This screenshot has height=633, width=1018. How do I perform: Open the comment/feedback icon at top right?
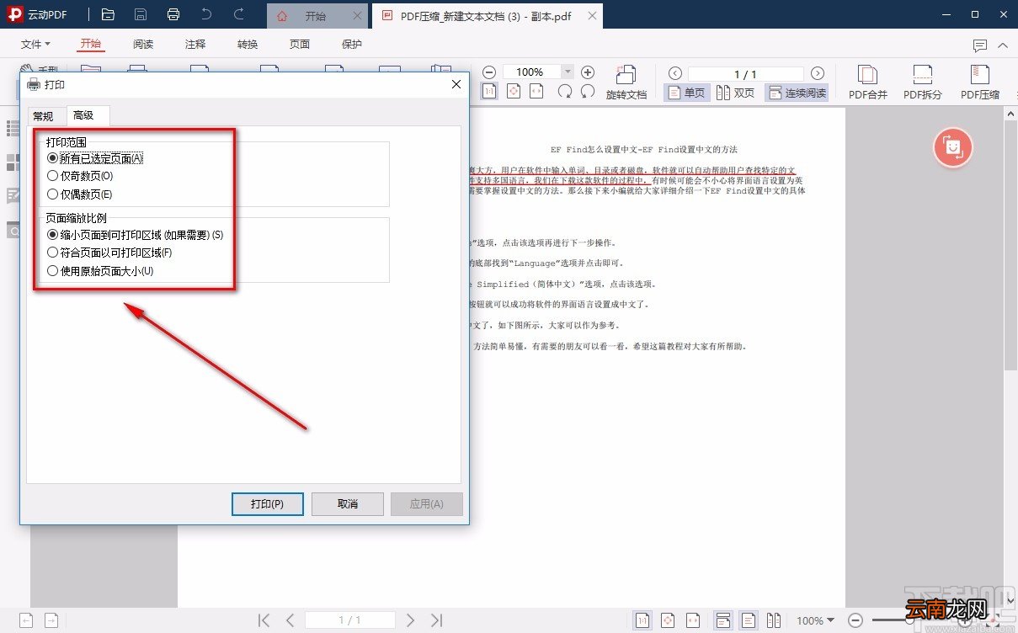(x=979, y=45)
